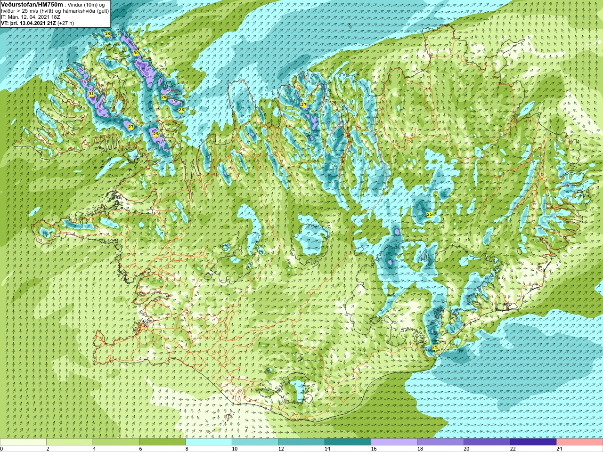Select the 18–20 m/s purple legend swatch
Image resolution: width=603 pixels, height=452 pixels.
click(440, 442)
